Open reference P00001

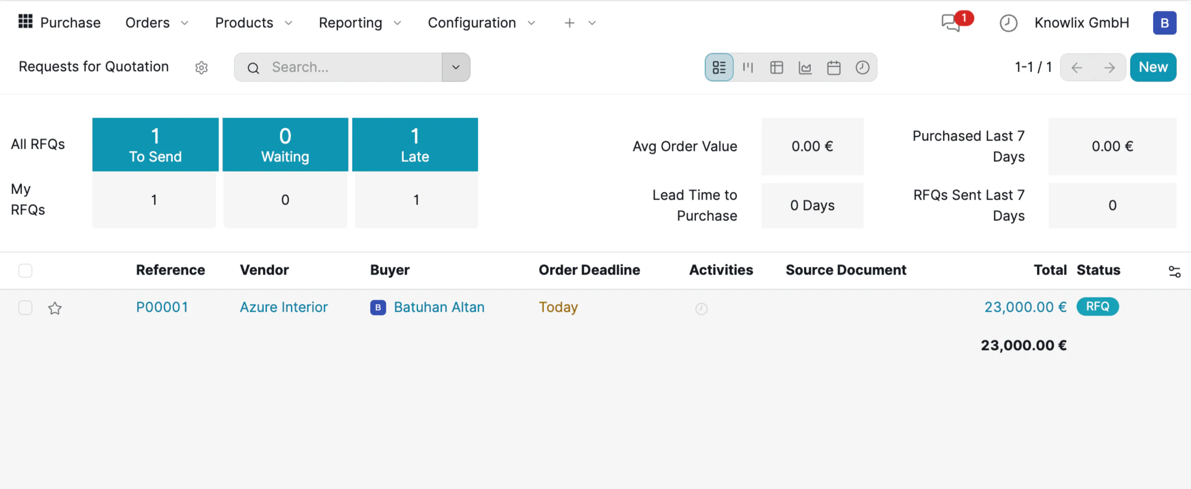[162, 307]
